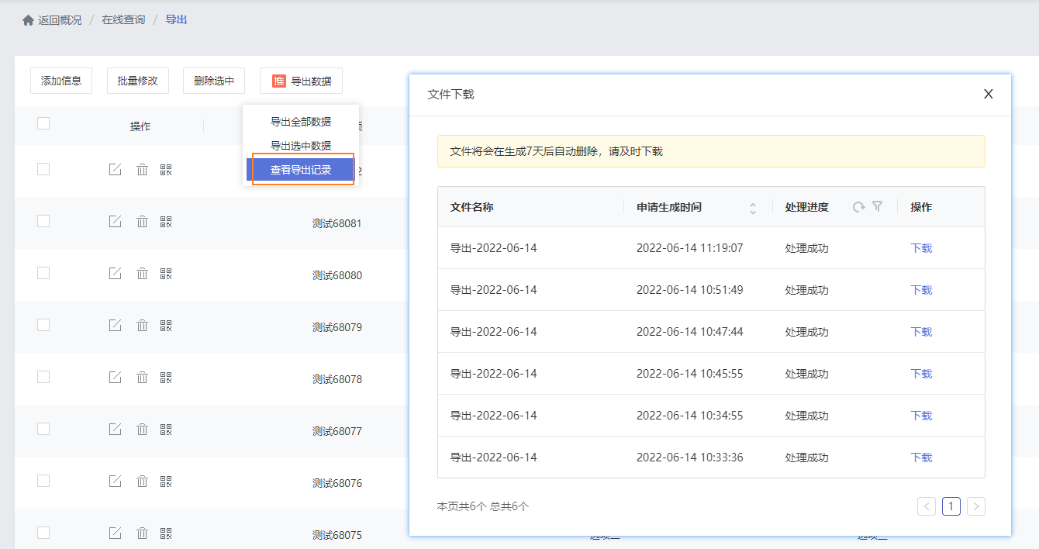
Task: Select 查看导出记录 menu entry
Action: pos(301,170)
